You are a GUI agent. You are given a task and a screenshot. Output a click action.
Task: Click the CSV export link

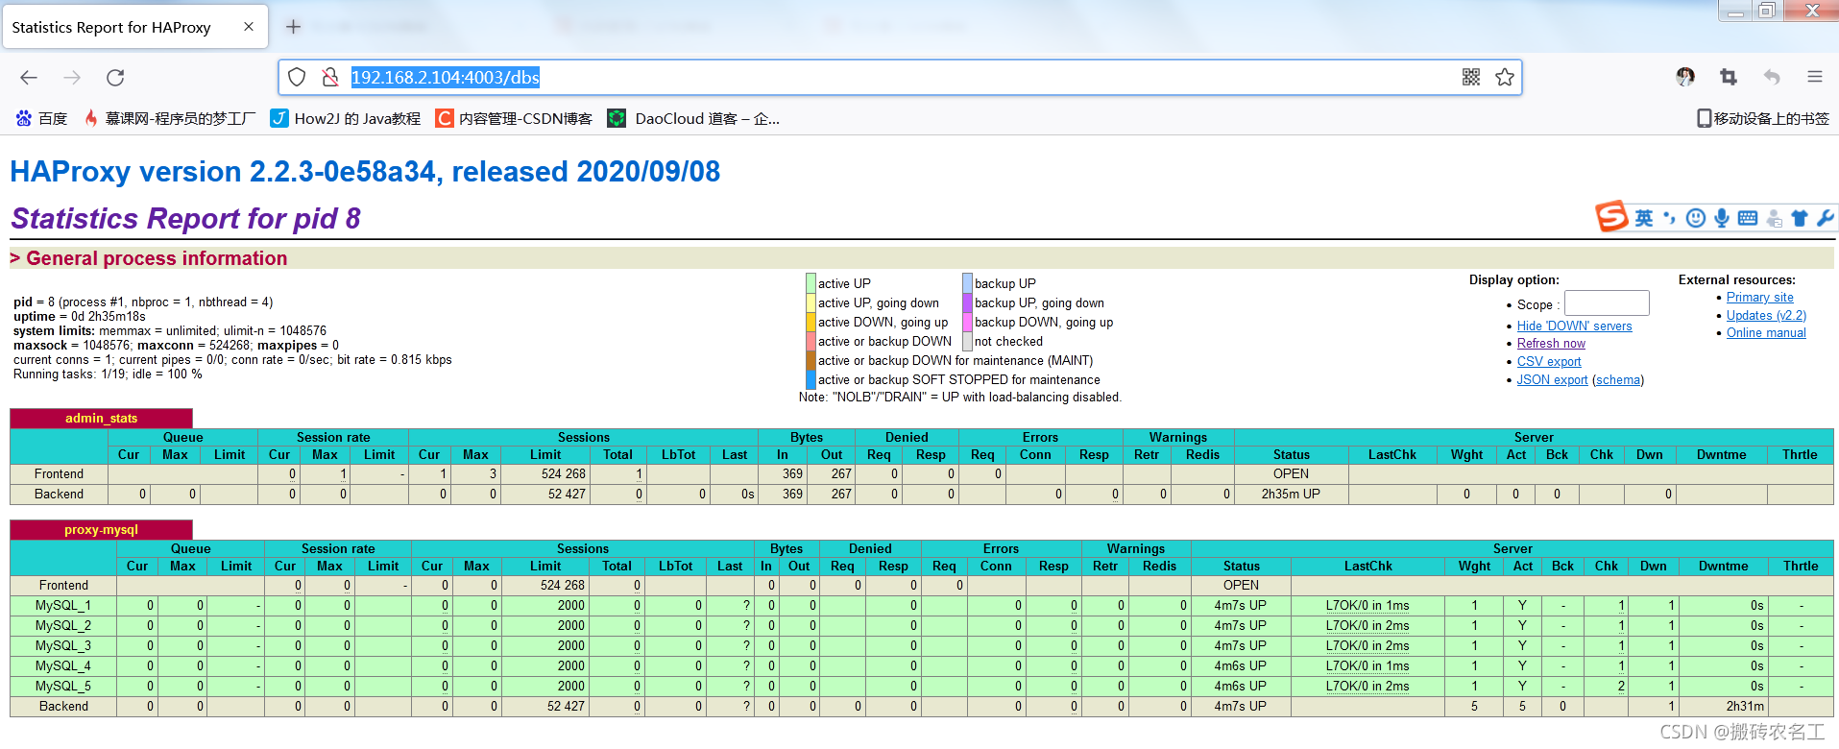point(1549,361)
